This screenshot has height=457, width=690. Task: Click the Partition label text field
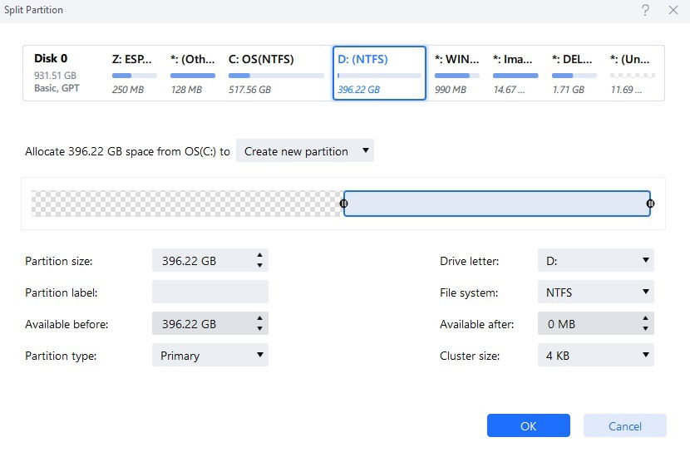209,292
